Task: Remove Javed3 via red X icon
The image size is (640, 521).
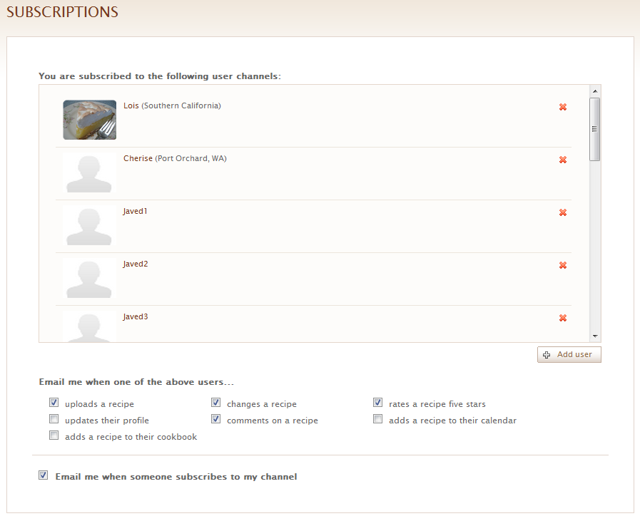Action: (x=562, y=318)
